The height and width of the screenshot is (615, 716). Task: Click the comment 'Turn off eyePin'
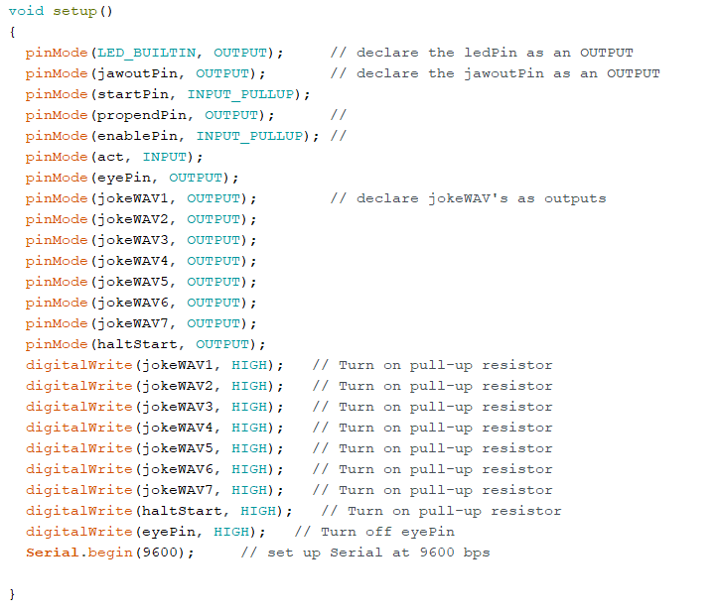point(374,532)
